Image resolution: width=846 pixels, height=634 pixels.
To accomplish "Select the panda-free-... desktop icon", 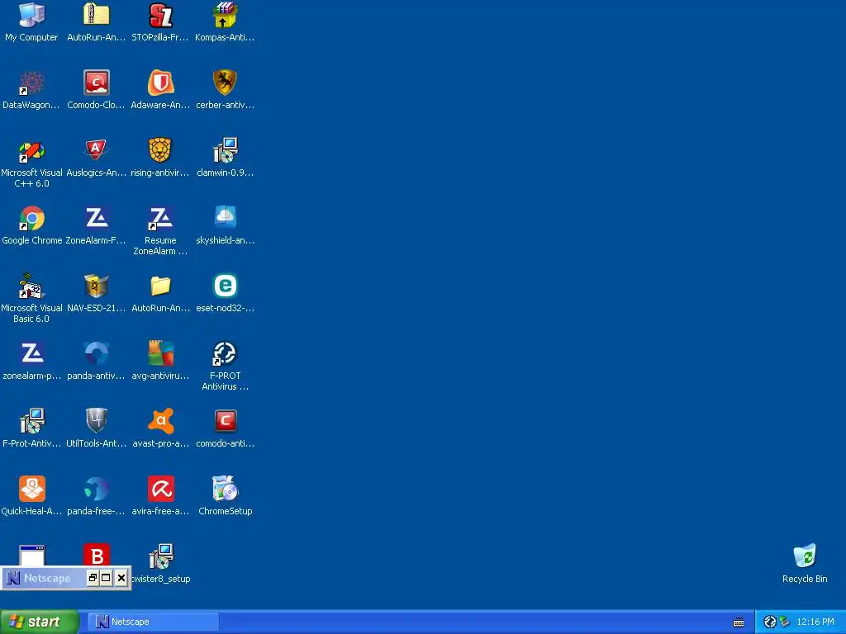I will (x=96, y=489).
